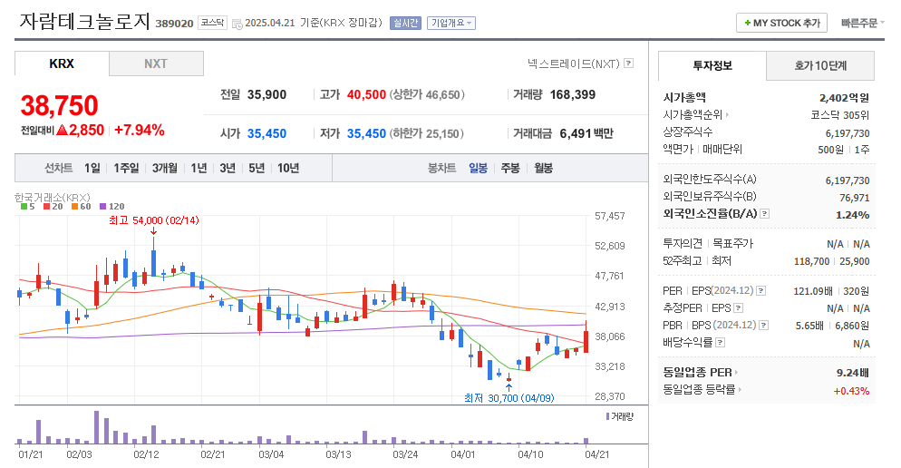Click the 실시간 badge button

click(406, 23)
